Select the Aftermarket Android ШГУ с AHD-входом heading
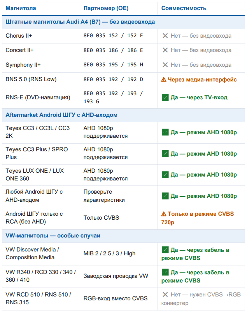This screenshot has width=247, height=312. (61, 115)
